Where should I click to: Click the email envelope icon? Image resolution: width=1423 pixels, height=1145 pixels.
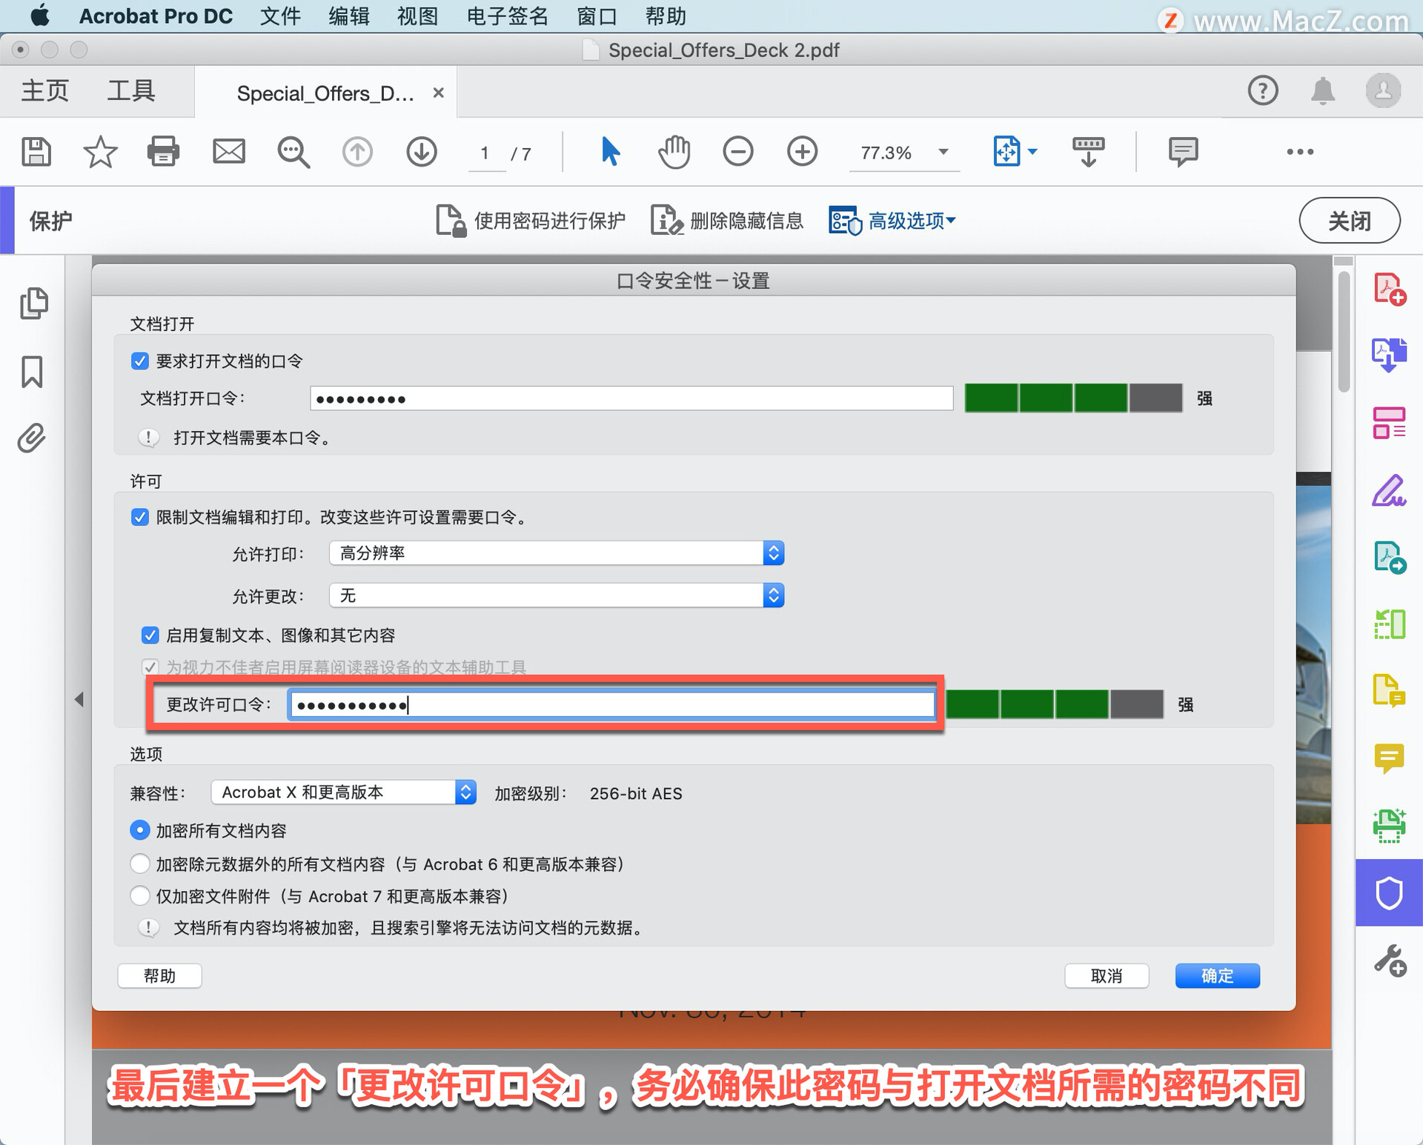point(229,152)
